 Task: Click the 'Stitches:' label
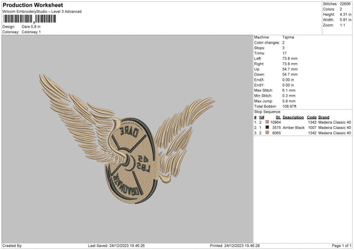point(330,4)
